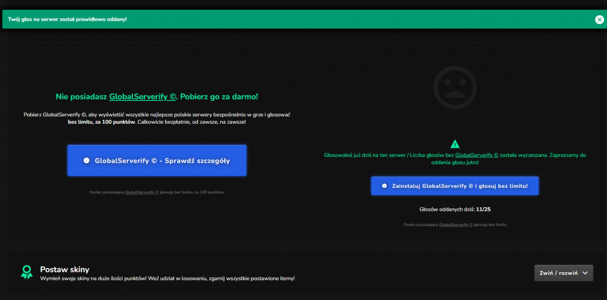Click the sad face icon

coord(455,87)
